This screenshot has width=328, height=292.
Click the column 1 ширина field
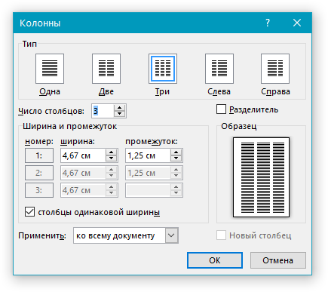click(83, 155)
